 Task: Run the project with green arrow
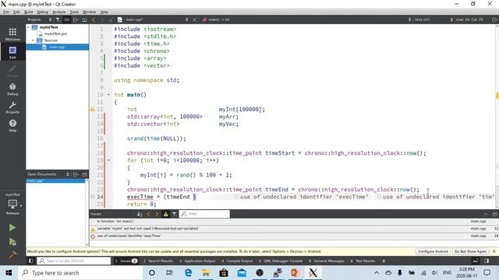point(12,227)
